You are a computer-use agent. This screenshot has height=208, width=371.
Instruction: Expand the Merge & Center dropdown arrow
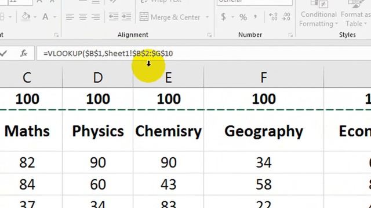(208, 17)
